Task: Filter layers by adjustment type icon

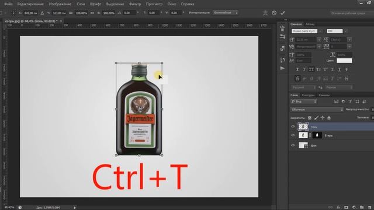Action: coord(343,101)
